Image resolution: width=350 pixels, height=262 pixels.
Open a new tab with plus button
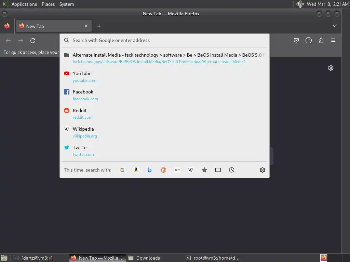click(99, 26)
